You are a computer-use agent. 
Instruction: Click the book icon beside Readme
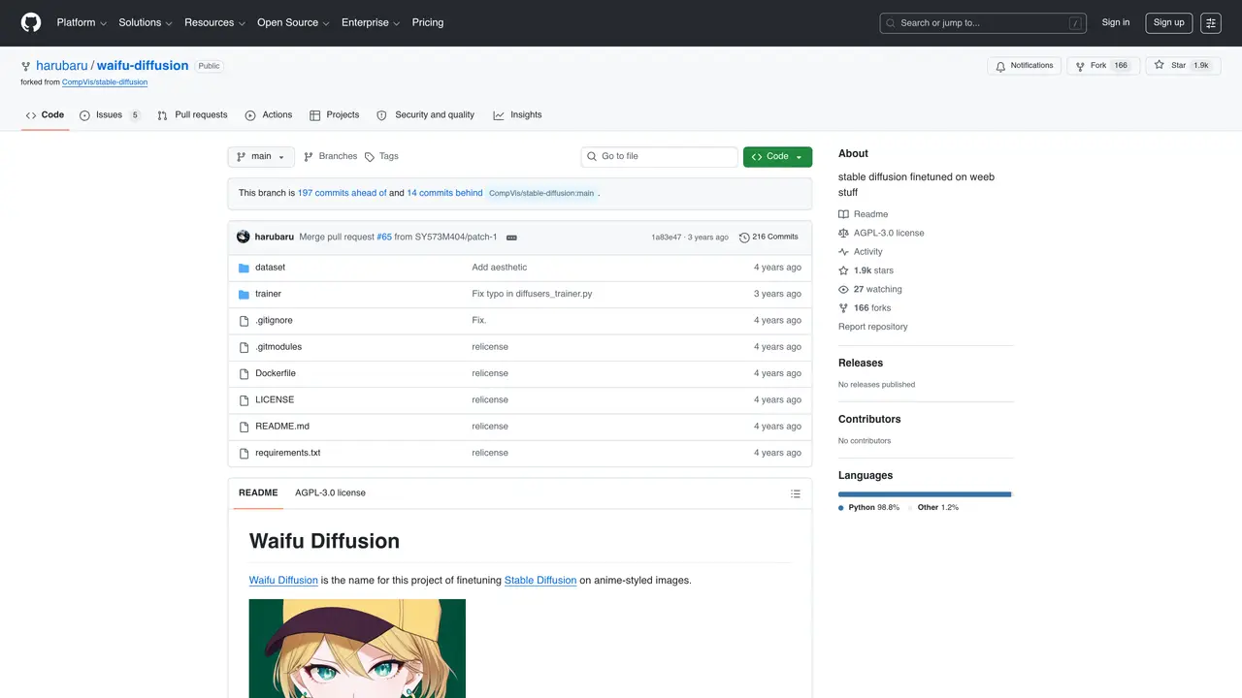844,214
